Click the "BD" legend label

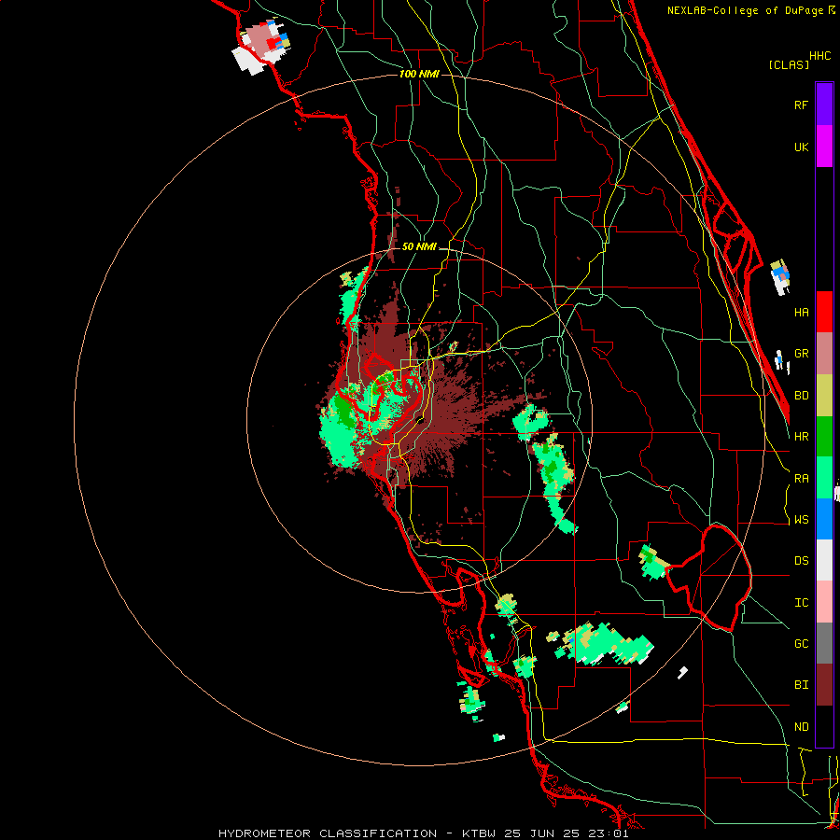pyautogui.click(x=801, y=396)
